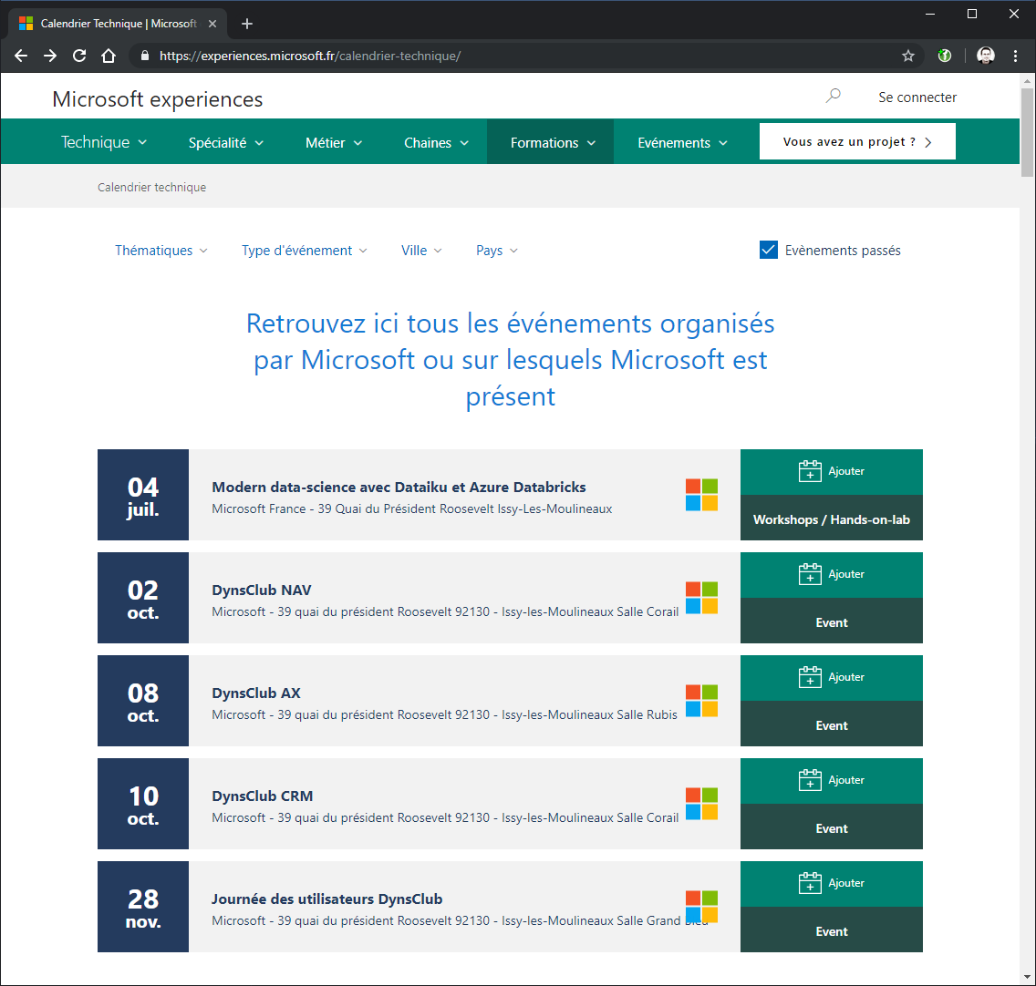Add DynsClub AX event to calendar
This screenshot has width=1036, height=986.
point(831,678)
